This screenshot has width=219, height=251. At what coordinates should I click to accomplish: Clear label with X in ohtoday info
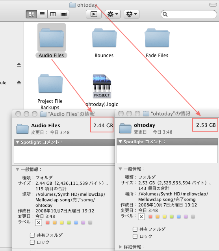pyautogui.click(x=141, y=217)
